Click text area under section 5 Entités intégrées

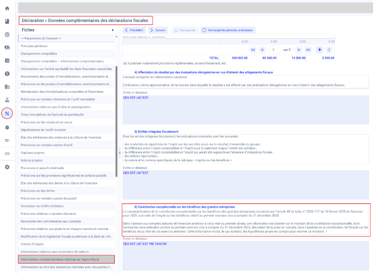pos(245,185)
